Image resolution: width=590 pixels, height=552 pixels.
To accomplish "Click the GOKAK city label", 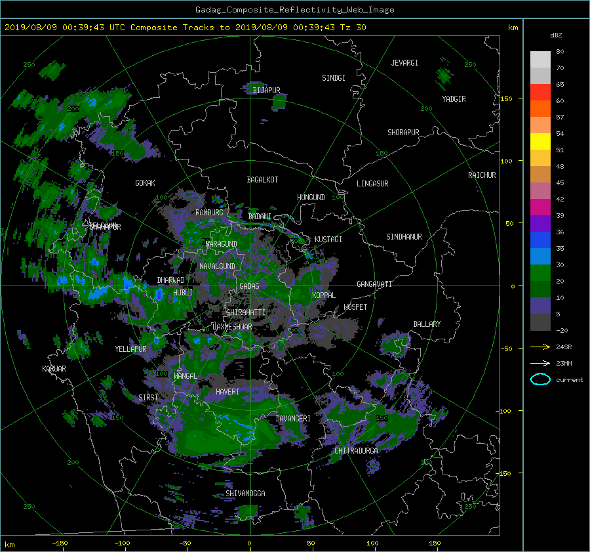I will [145, 183].
